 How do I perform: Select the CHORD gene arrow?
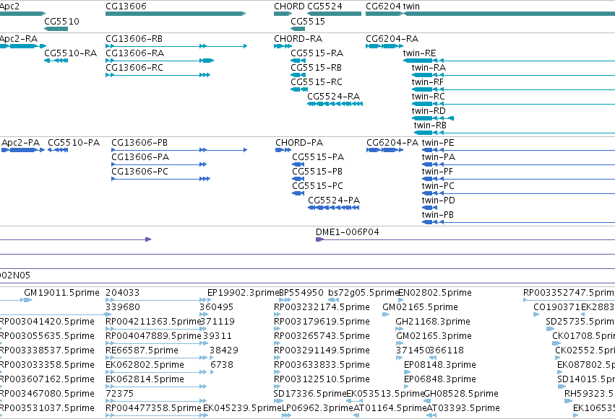(283, 14)
